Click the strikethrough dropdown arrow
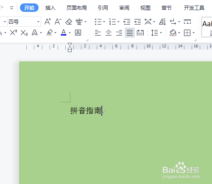The height and width of the screenshot is (184, 212). click(5, 33)
